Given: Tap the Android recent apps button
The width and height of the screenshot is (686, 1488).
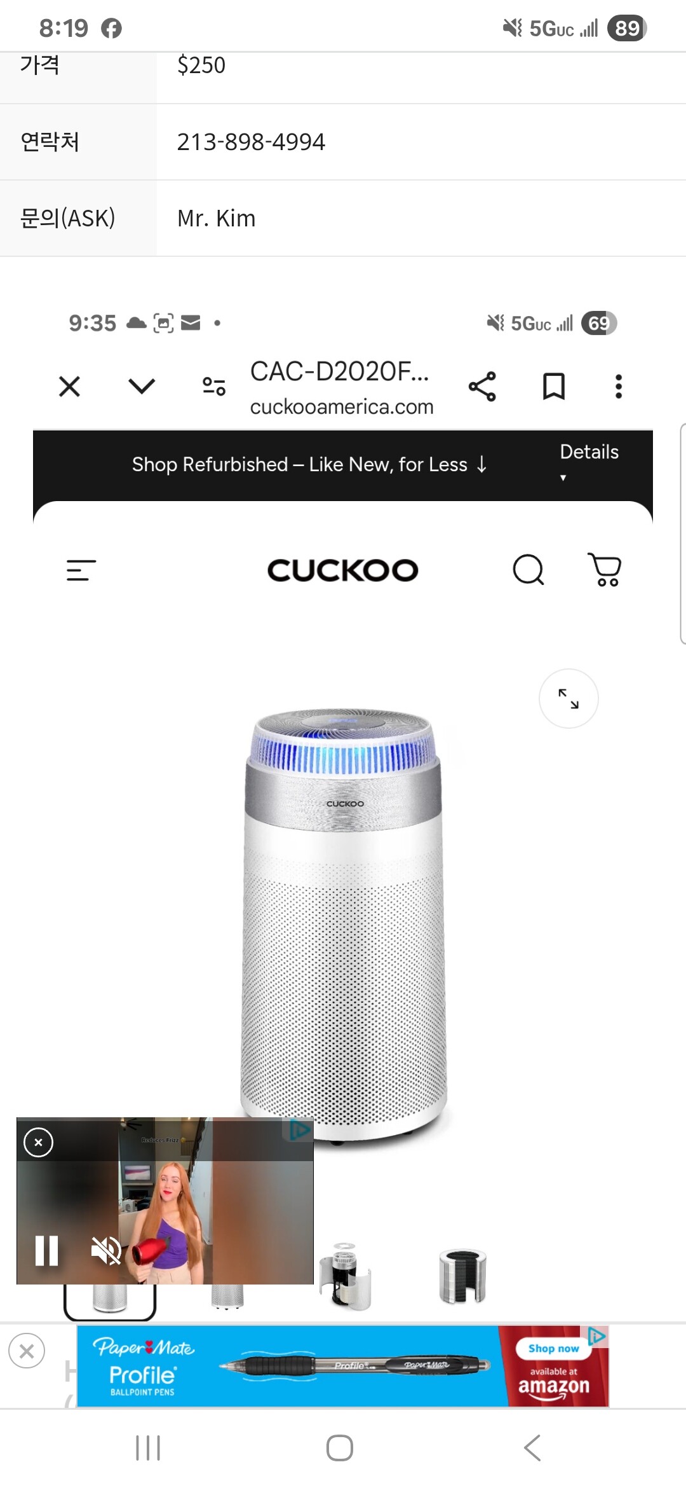Looking at the screenshot, I should pyautogui.click(x=148, y=1448).
